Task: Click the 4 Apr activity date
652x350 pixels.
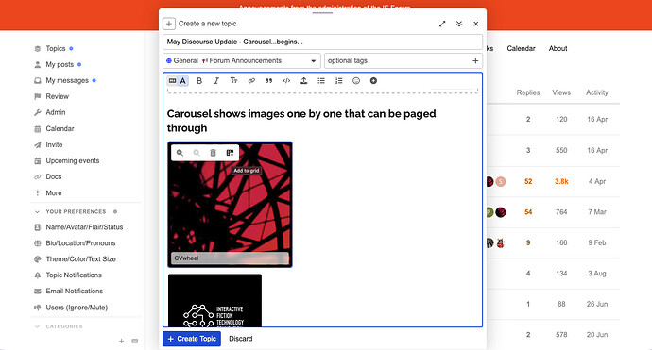Action: [597, 181]
